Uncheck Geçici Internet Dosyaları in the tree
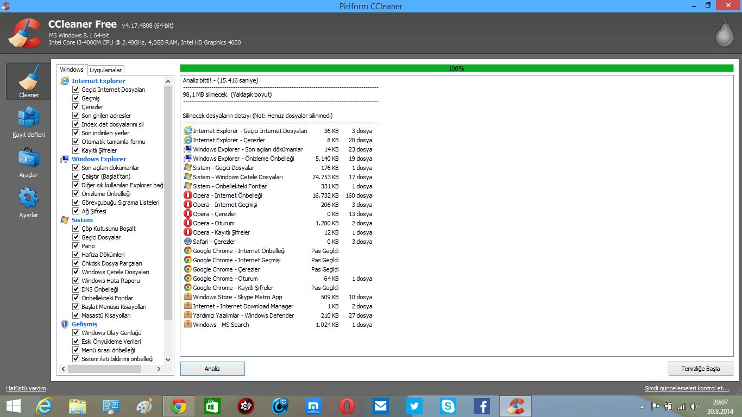This screenshot has height=417, width=742. point(76,90)
